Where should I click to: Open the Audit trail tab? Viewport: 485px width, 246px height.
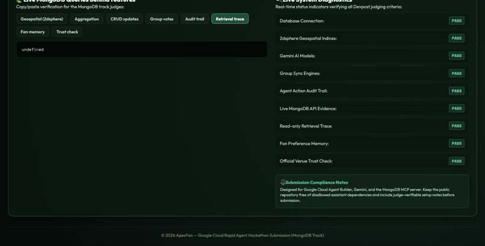pyautogui.click(x=194, y=19)
